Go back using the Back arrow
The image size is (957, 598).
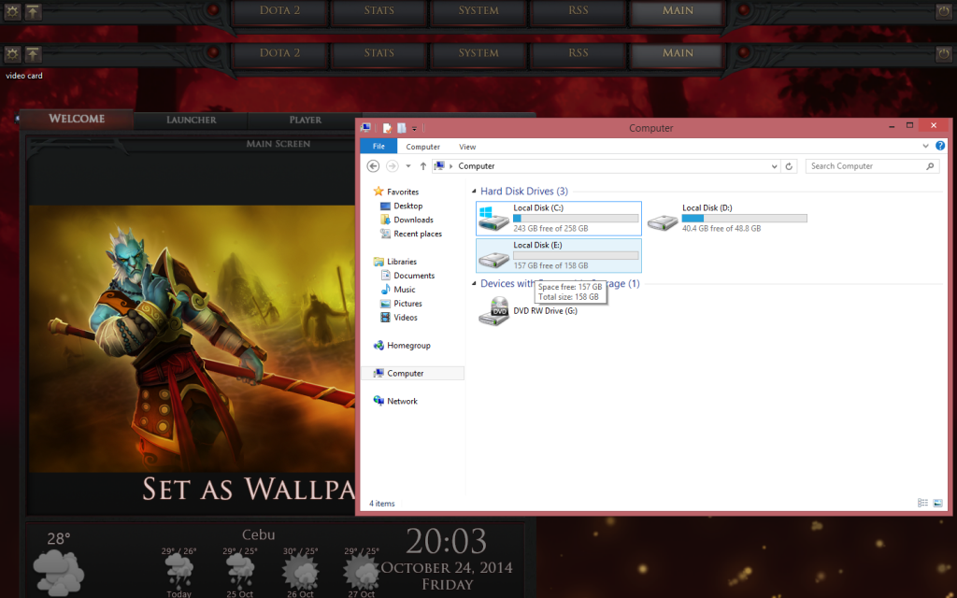click(x=373, y=166)
